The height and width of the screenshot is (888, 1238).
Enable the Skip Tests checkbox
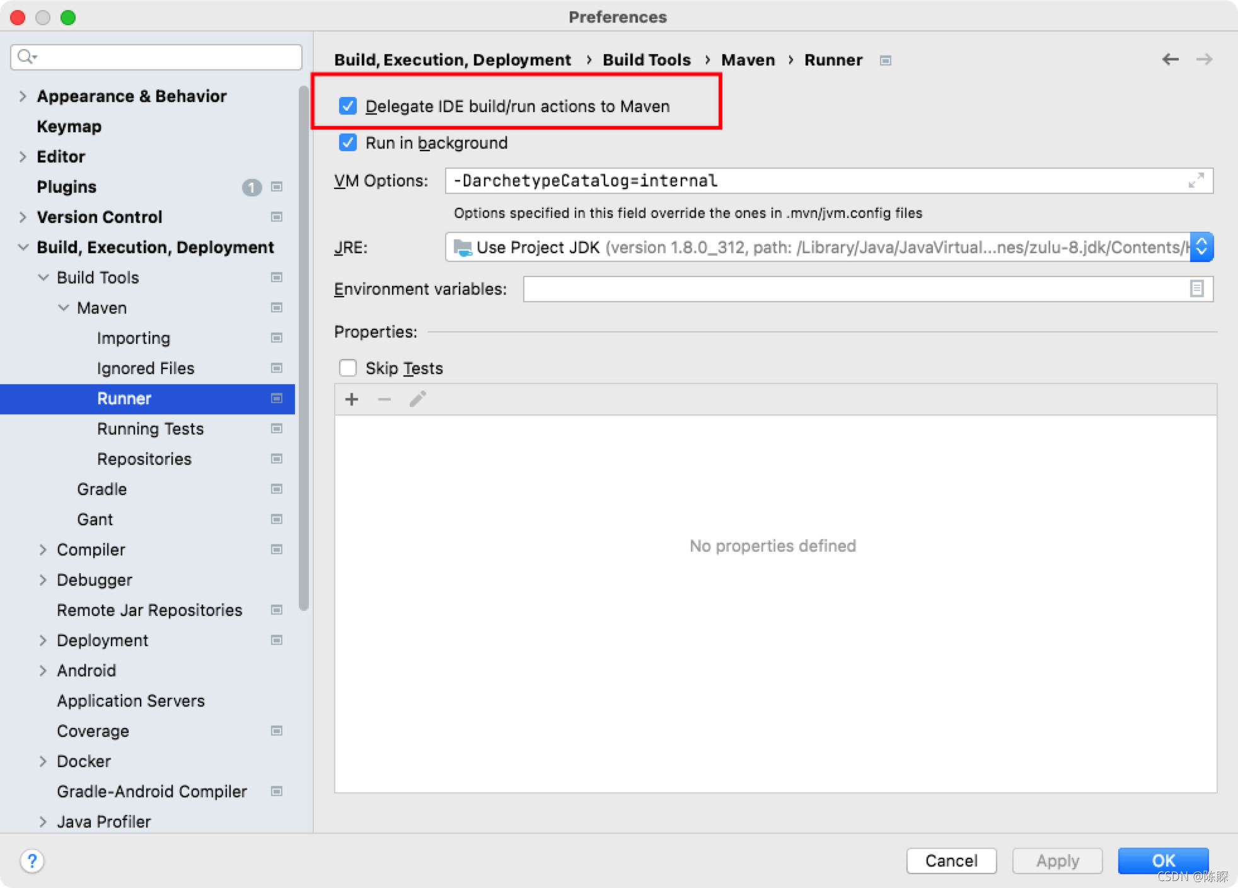click(348, 368)
